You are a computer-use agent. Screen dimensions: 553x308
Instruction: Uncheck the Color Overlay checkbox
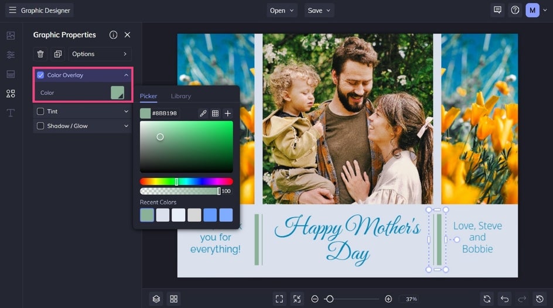pyautogui.click(x=40, y=75)
